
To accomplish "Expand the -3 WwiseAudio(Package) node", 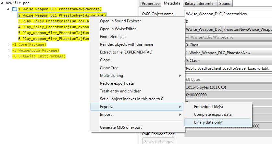I will click(8, 50).
